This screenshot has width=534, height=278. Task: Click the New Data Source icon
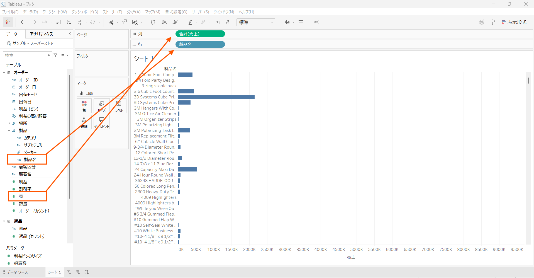click(69, 22)
